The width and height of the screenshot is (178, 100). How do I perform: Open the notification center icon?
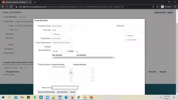coord(174,97)
